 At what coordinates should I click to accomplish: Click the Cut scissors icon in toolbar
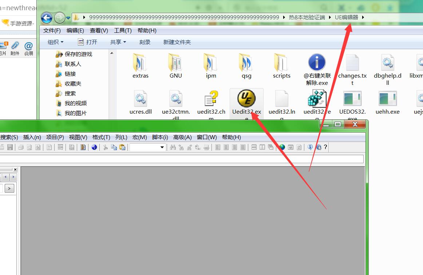click(105, 147)
